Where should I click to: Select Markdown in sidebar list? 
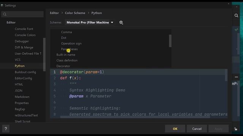(22, 97)
